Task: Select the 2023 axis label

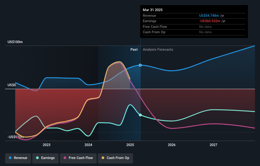Action: (47, 145)
